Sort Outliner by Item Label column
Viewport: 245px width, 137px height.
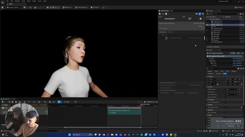pyautogui.click(x=212, y=17)
